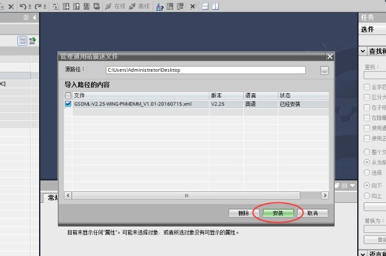Expand the 语言和资源 section in the task panel
The width and height of the screenshot is (386, 256).
click(x=364, y=254)
